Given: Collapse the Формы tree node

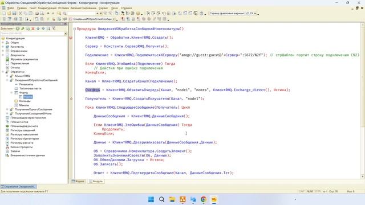Looking at the screenshot, I should [11, 93].
